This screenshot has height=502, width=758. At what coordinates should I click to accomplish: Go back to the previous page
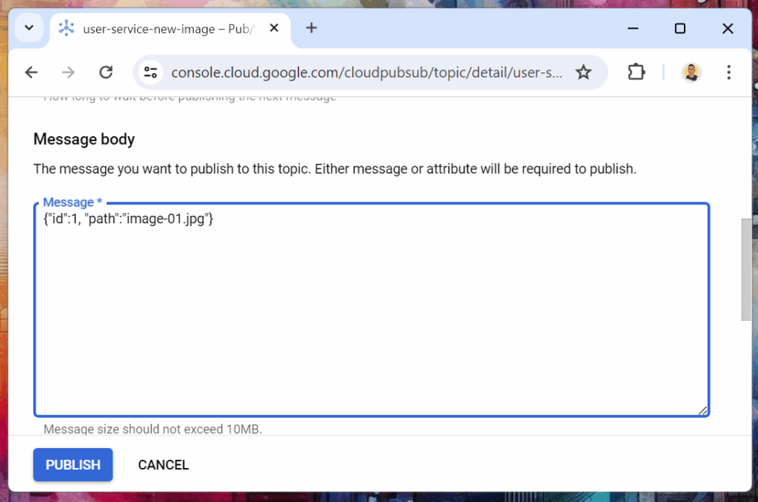(31, 72)
